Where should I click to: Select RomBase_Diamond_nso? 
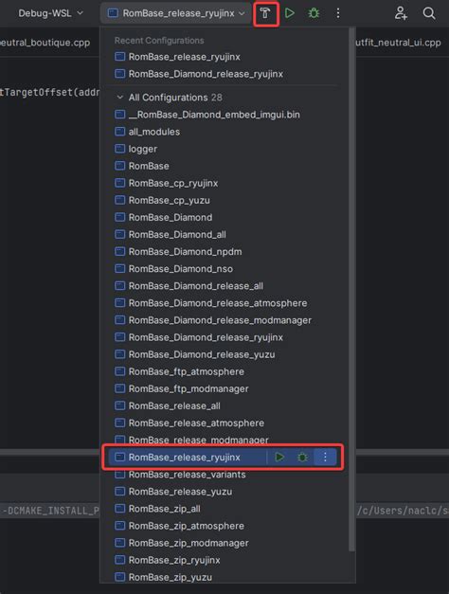pos(224,269)
